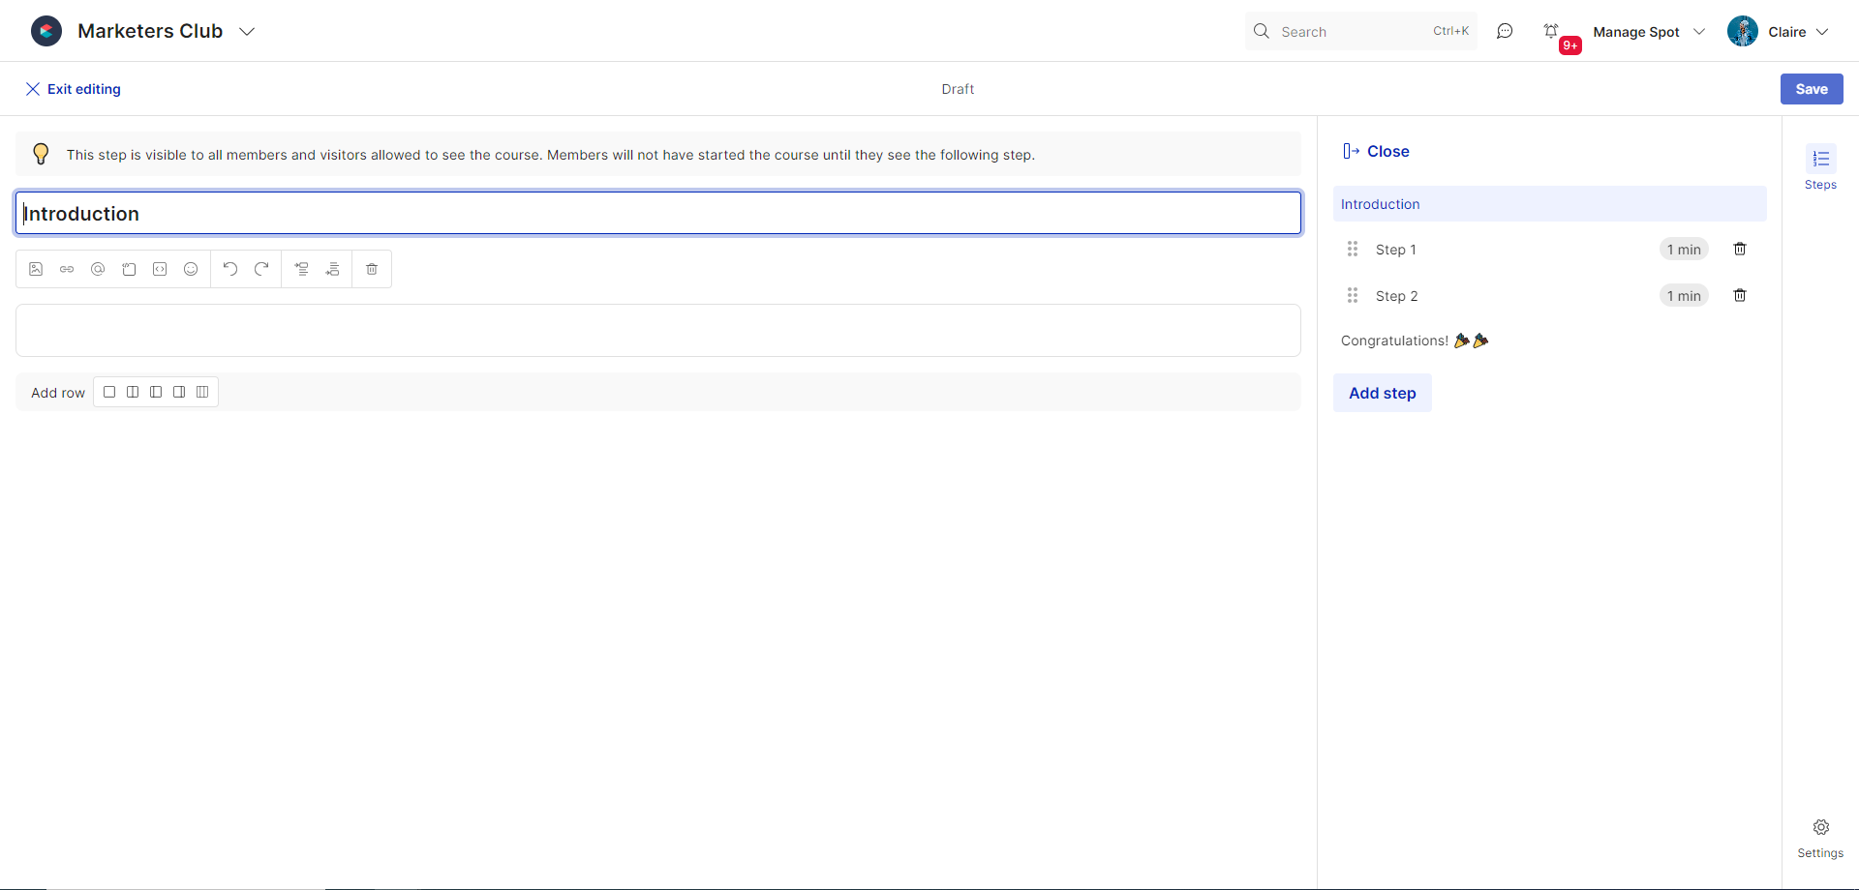Image resolution: width=1859 pixels, height=890 pixels.
Task: Click the mention (@) icon in the editor toolbar
Action: click(98, 269)
